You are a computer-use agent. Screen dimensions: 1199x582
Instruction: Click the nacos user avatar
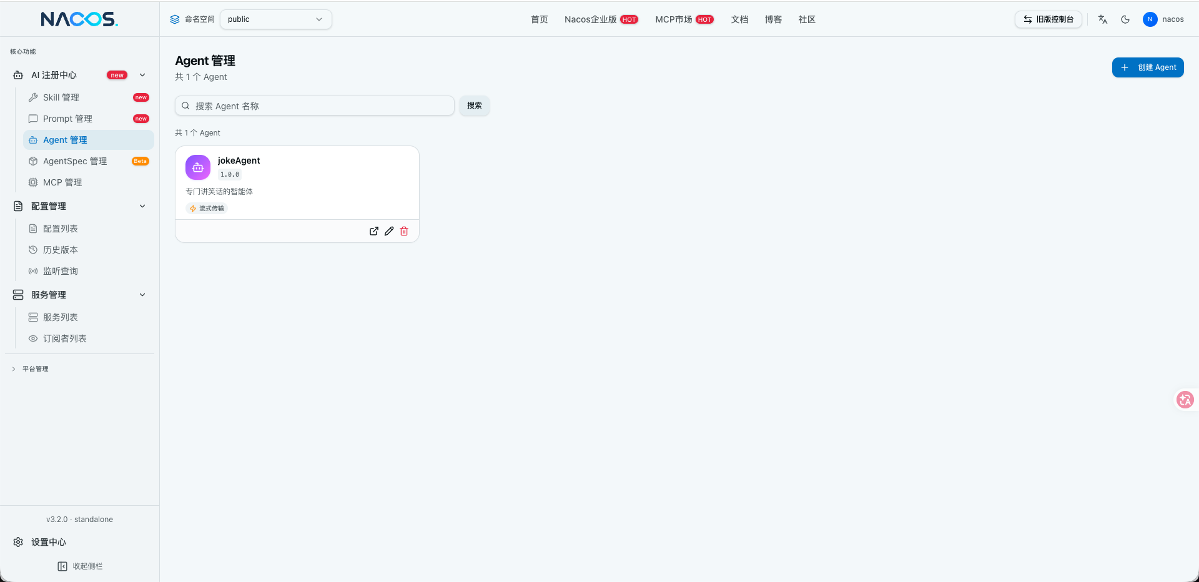pyautogui.click(x=1150, y=19)
